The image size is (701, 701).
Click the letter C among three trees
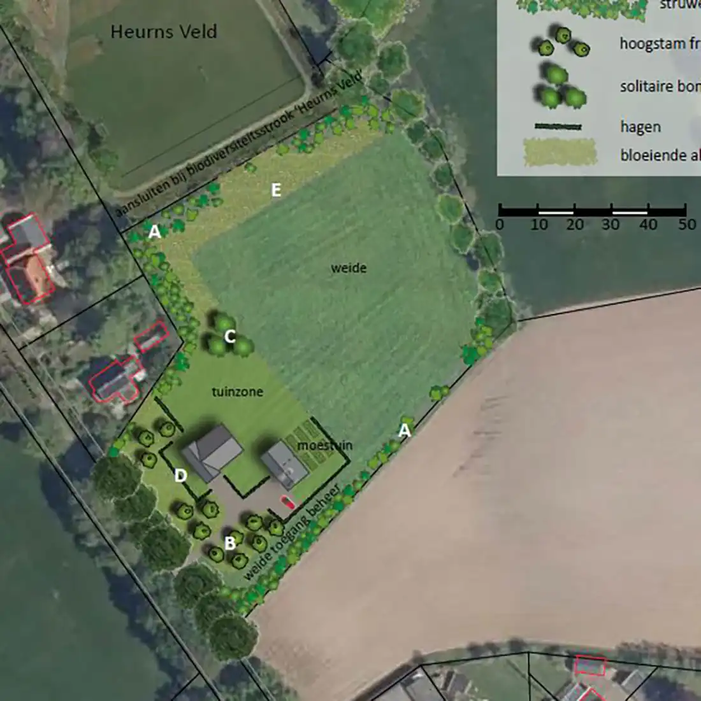coord(230,336)
